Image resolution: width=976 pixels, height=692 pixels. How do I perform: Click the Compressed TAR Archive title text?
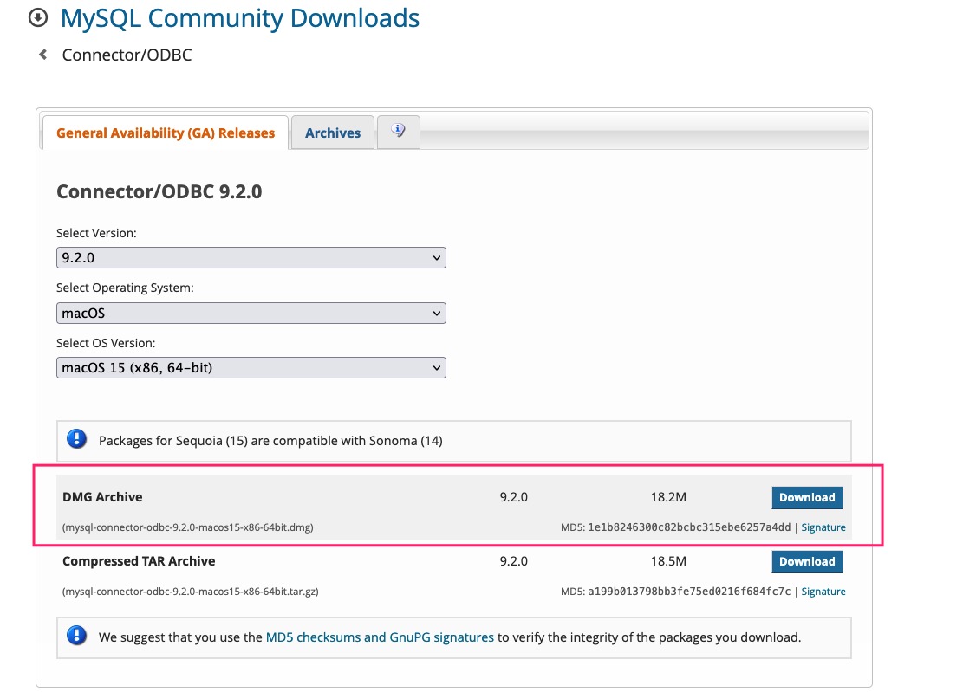coord(139,561)
